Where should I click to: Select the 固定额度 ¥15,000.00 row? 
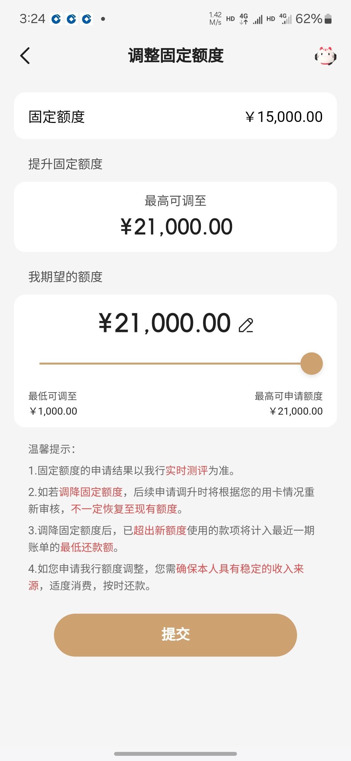[x=175, y=116]
